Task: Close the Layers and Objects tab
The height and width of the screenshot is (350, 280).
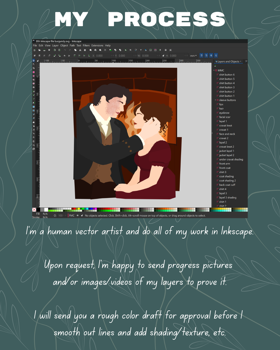Action: click(241, 61)
